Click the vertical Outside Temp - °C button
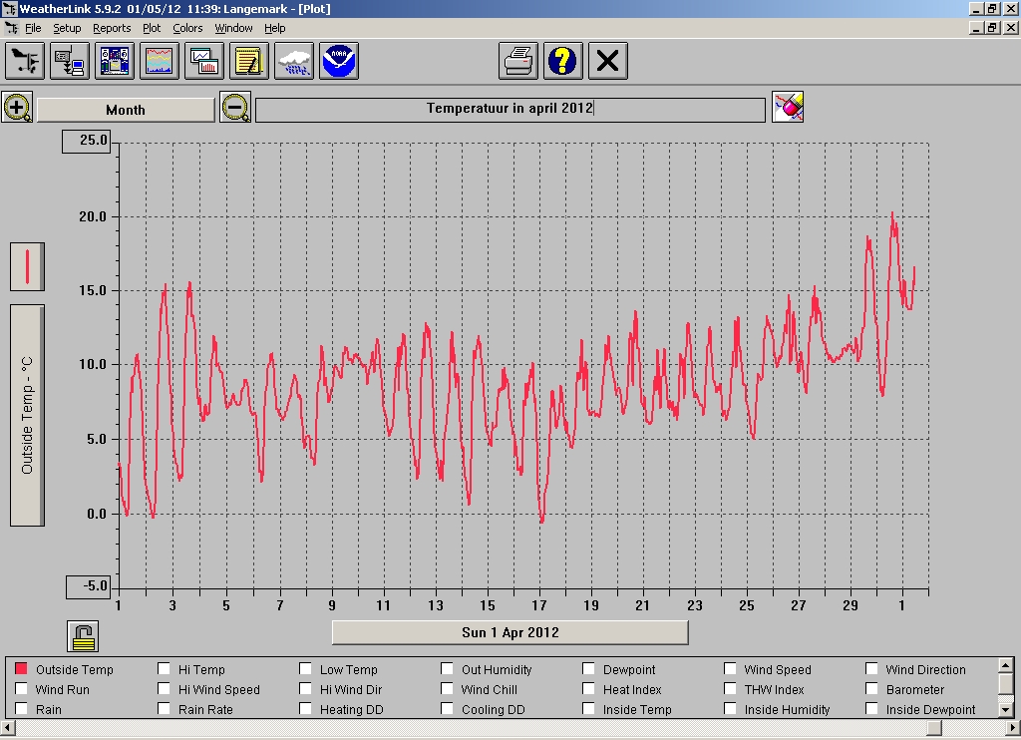 point(27,415)
